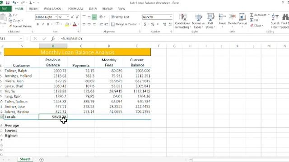Confirm the formula with Enter checkmark
Viewport: 289px width, 162px height.
pos(44,39)
